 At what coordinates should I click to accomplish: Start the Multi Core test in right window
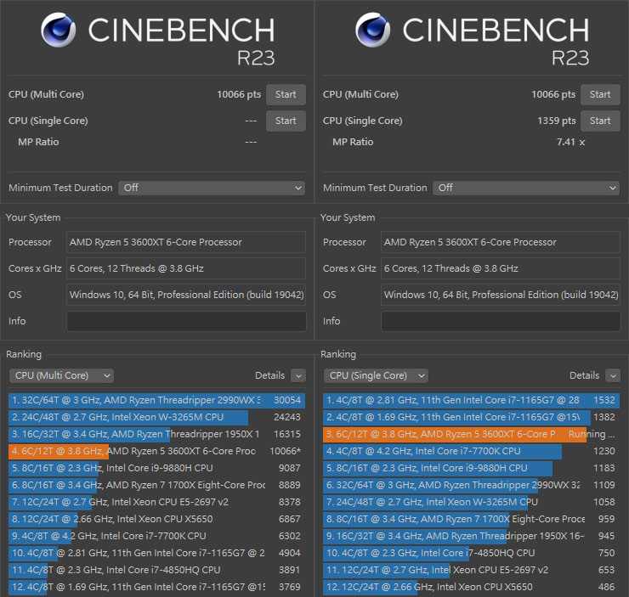[x=600, y=94]
